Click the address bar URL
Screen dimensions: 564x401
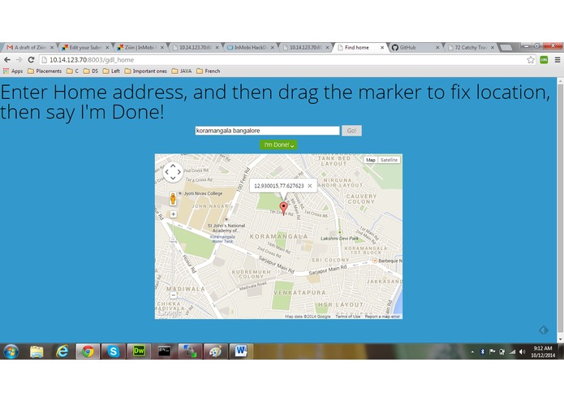click(x=92, y=60)
